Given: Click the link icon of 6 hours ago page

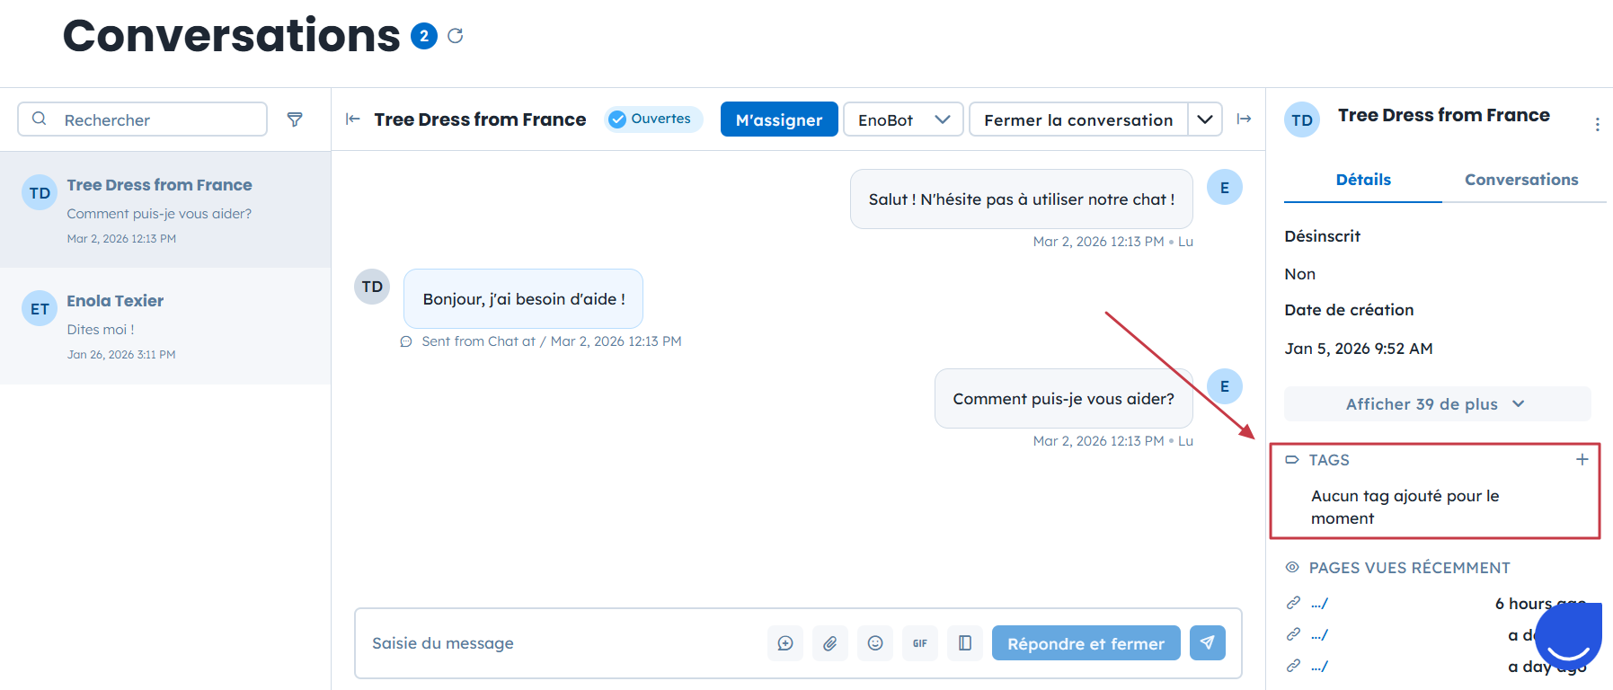Looking at the screenshot, I should 1293,603.
